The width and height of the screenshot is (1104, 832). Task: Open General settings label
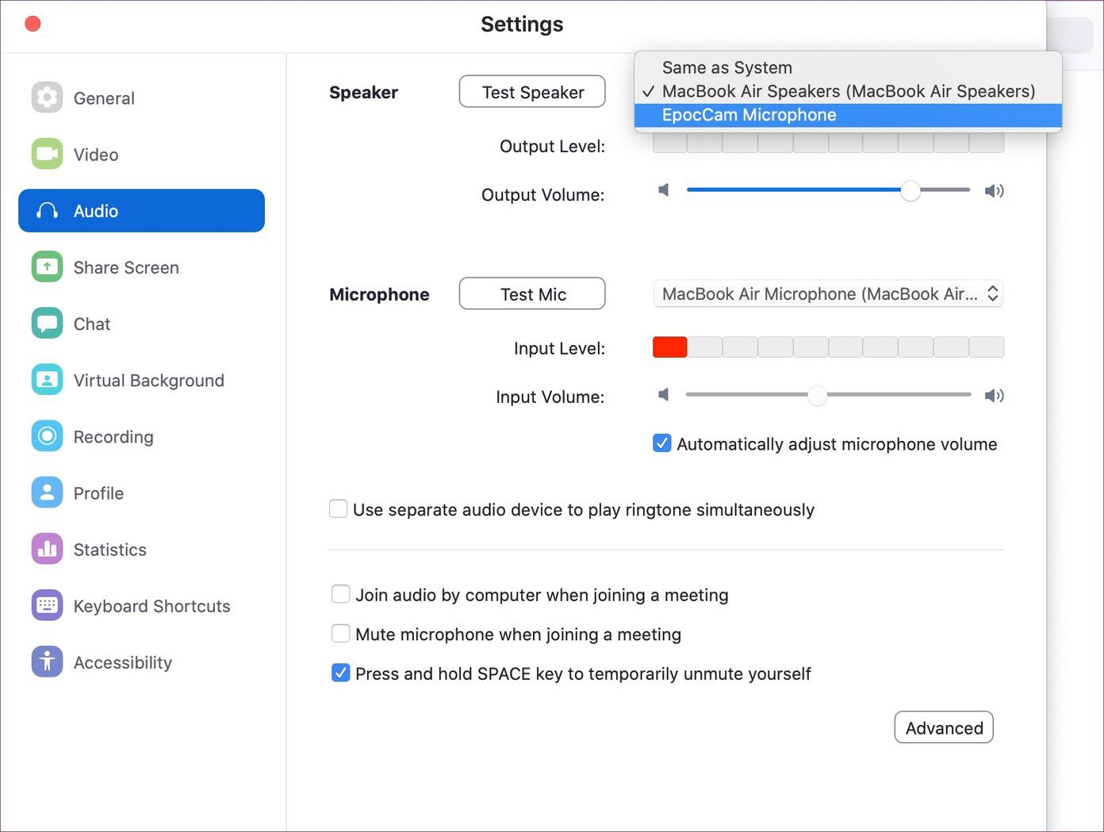pos(104,98)
